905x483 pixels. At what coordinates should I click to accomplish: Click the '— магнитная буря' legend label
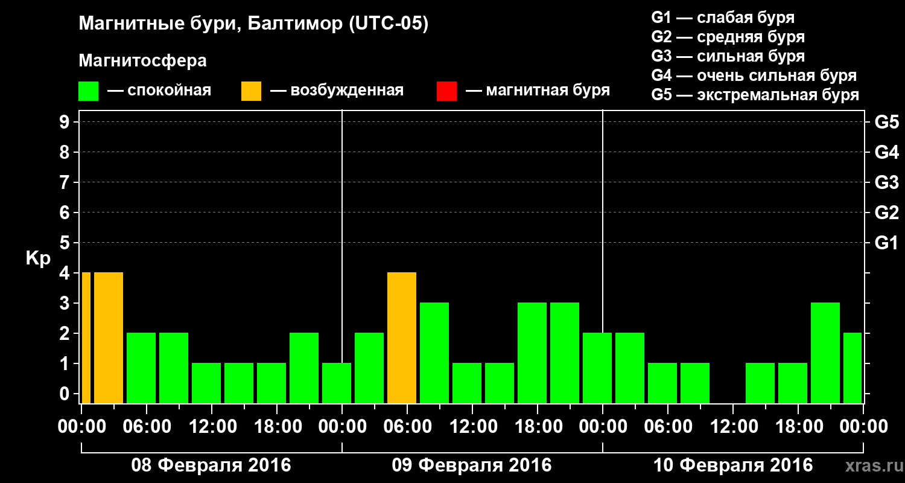tap(538, 91)
